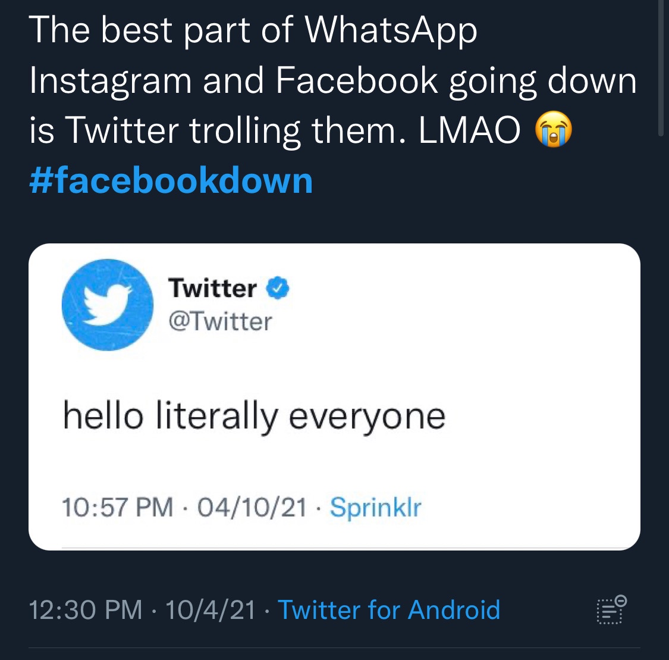The image size is (669, 660).
Task: Click the tweet options icon beside Twitter for Android
Action: tap(611, 609)
